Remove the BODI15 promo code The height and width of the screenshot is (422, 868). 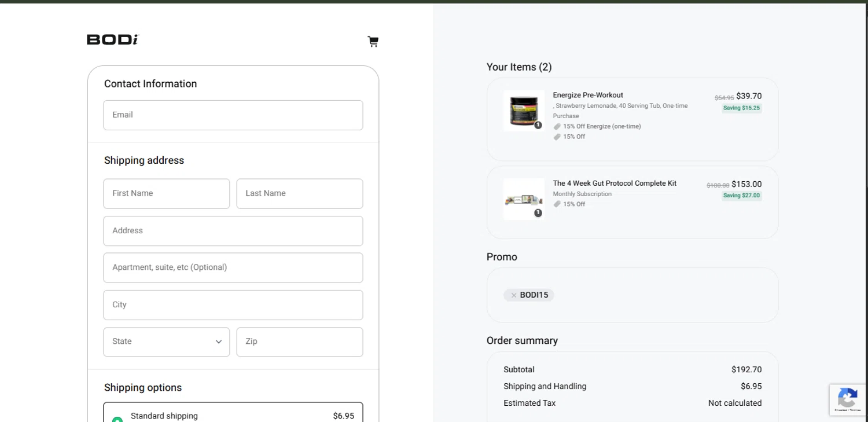[513, 295]
